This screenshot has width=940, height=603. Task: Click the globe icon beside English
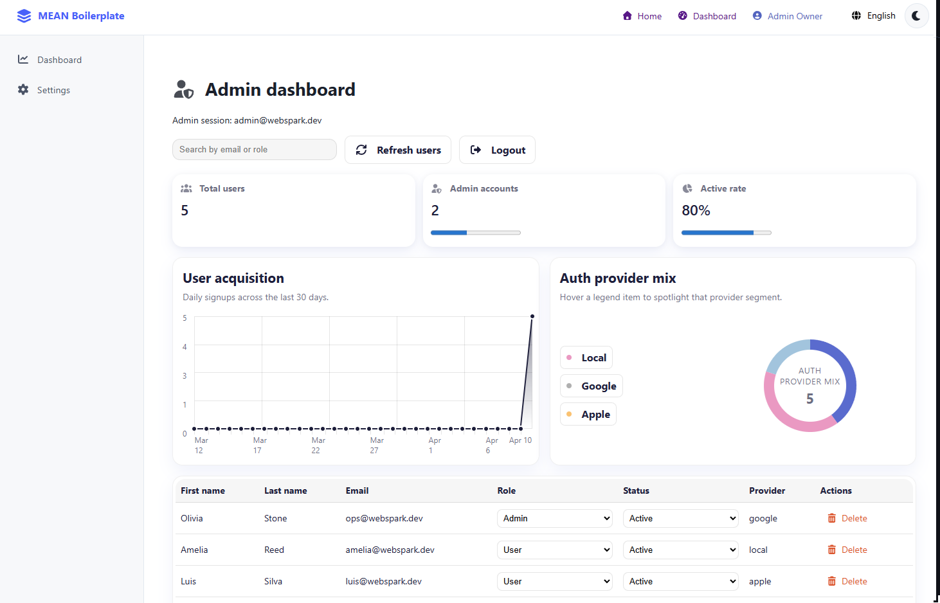pyautogui.click(x=856, y=15)
